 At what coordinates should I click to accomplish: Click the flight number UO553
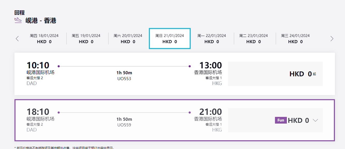[x=124, y=79]
